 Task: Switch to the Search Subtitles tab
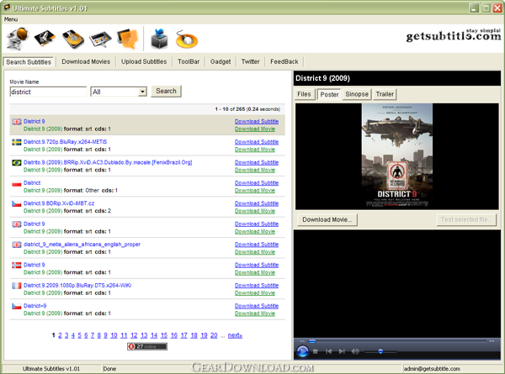click(29, 61)
